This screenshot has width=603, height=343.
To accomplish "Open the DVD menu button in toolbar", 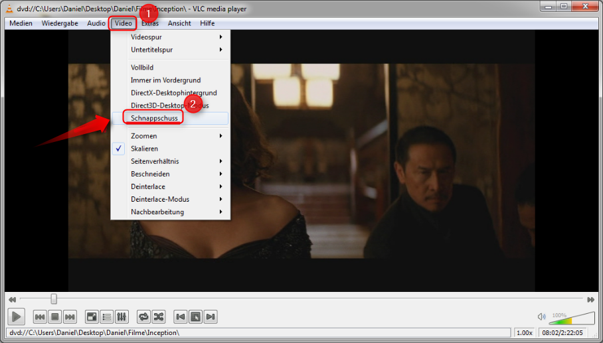I will 195,317.
